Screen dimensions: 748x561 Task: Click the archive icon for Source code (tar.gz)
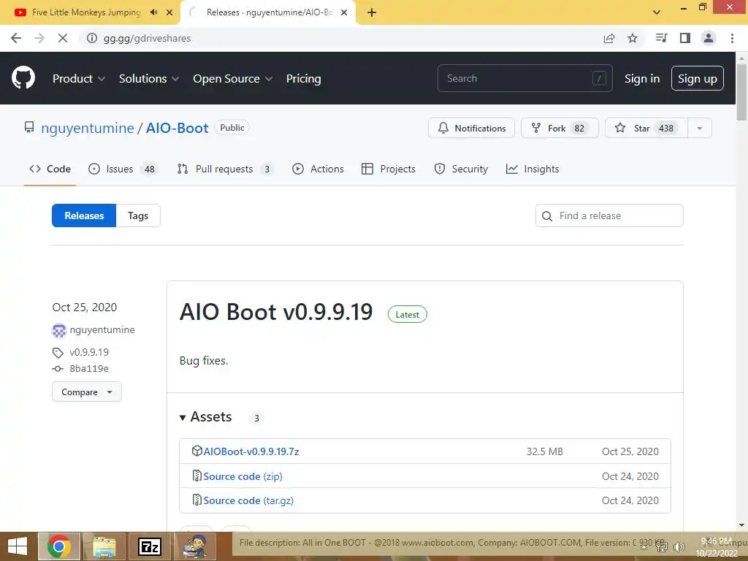point(196,500)
